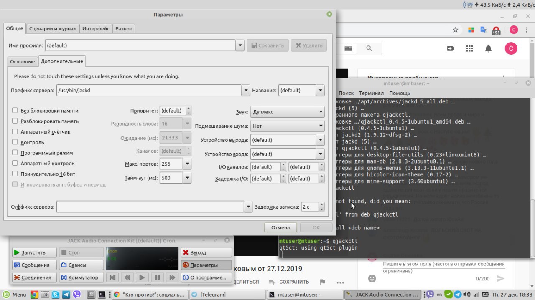Click the flag report icon under the video
The image size is (535, 300).
322,282
